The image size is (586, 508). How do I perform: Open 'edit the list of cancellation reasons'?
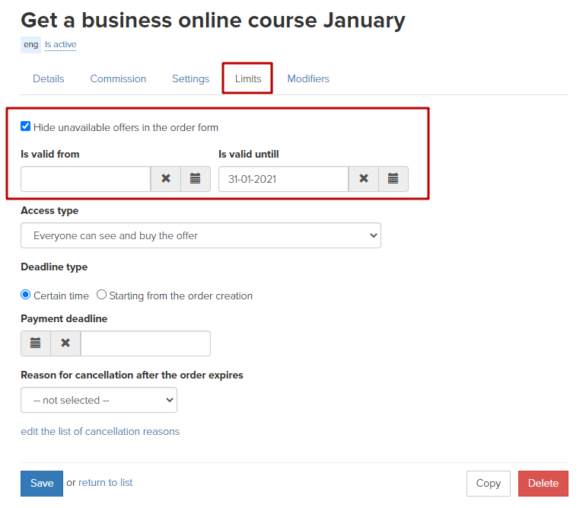point(100,431)
